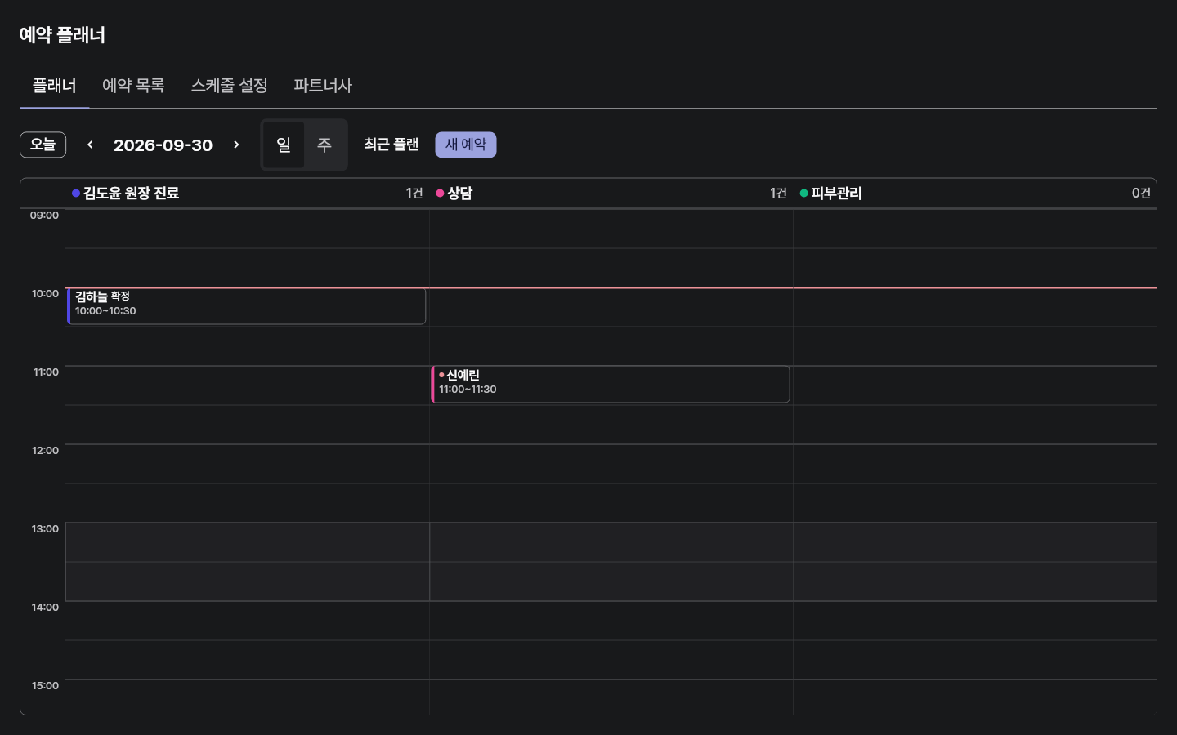1177x735 pixels.
Task: Click the 13:00 time label
Action: tap(45, 529)
